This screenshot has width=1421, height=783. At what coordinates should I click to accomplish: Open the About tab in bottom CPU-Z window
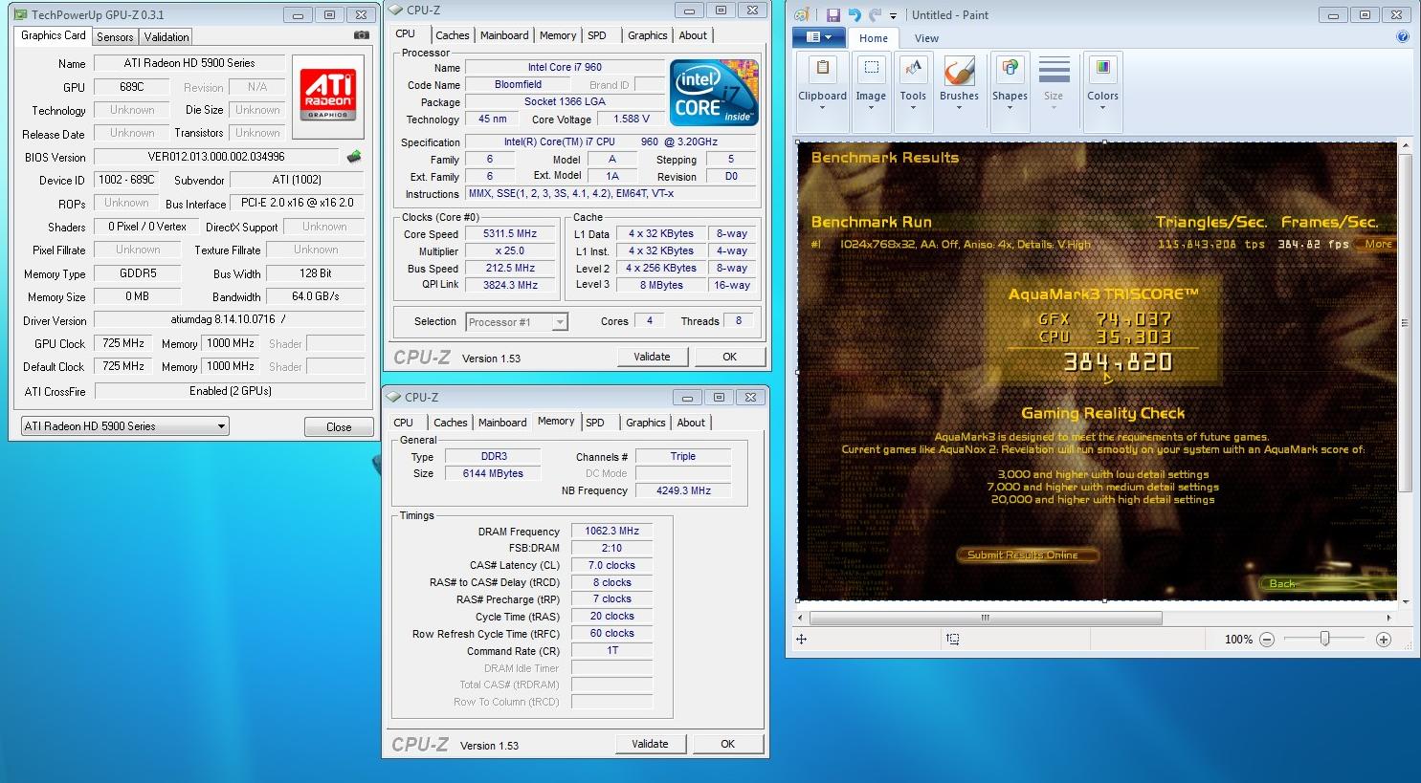coord(691,423)
